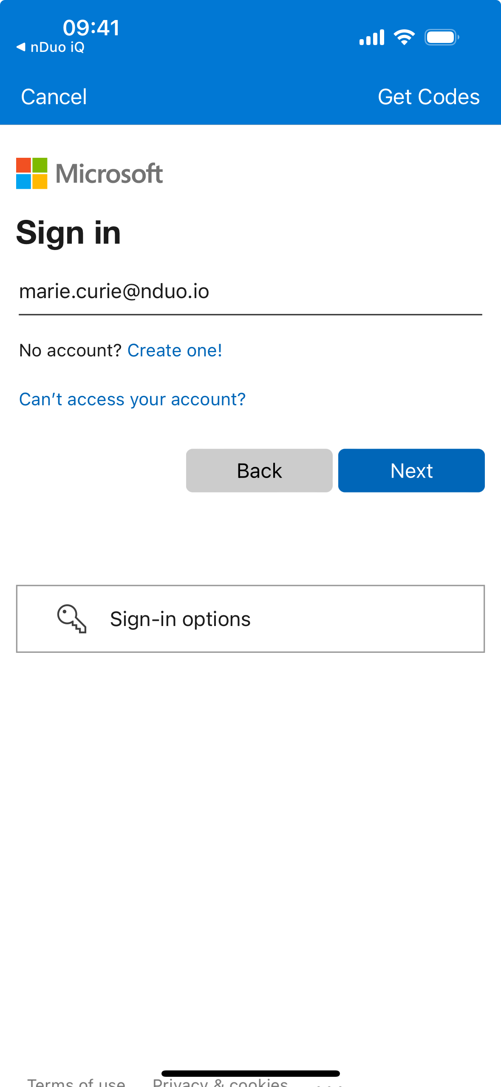Viewport: 501px width, 1087px height.
Task: Click the key icon in Sign-in options
Action: pos(72,619)
